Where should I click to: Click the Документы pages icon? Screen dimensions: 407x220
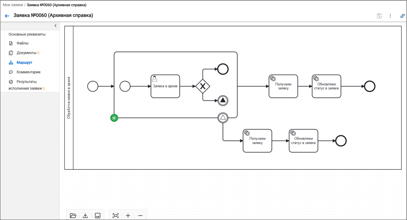point(11,53)
